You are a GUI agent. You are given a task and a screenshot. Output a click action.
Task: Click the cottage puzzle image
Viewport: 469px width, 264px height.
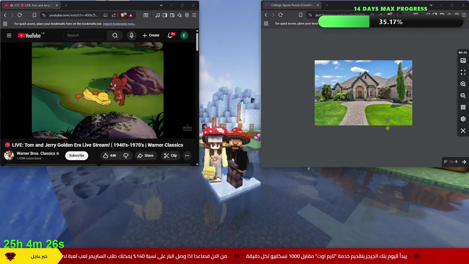pyautogui.click(x=363, y=93)
